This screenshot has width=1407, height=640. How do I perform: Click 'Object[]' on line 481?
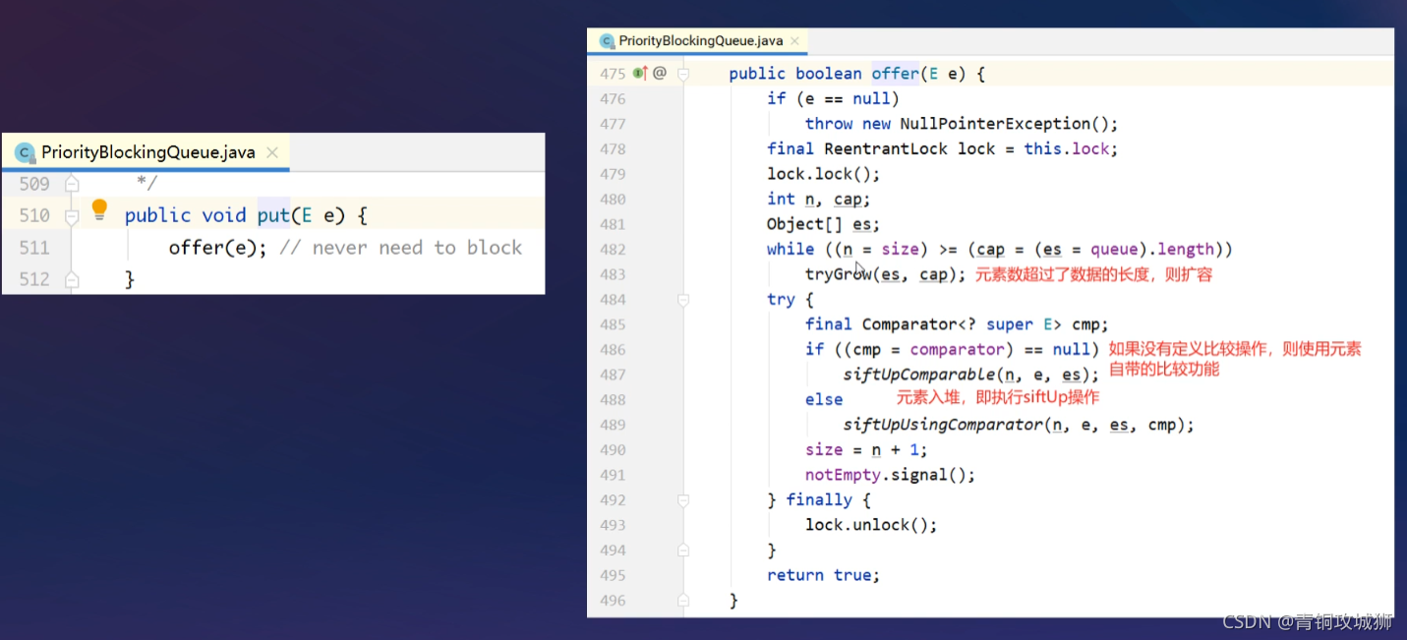pyautogui.click(x=805, y=224)
